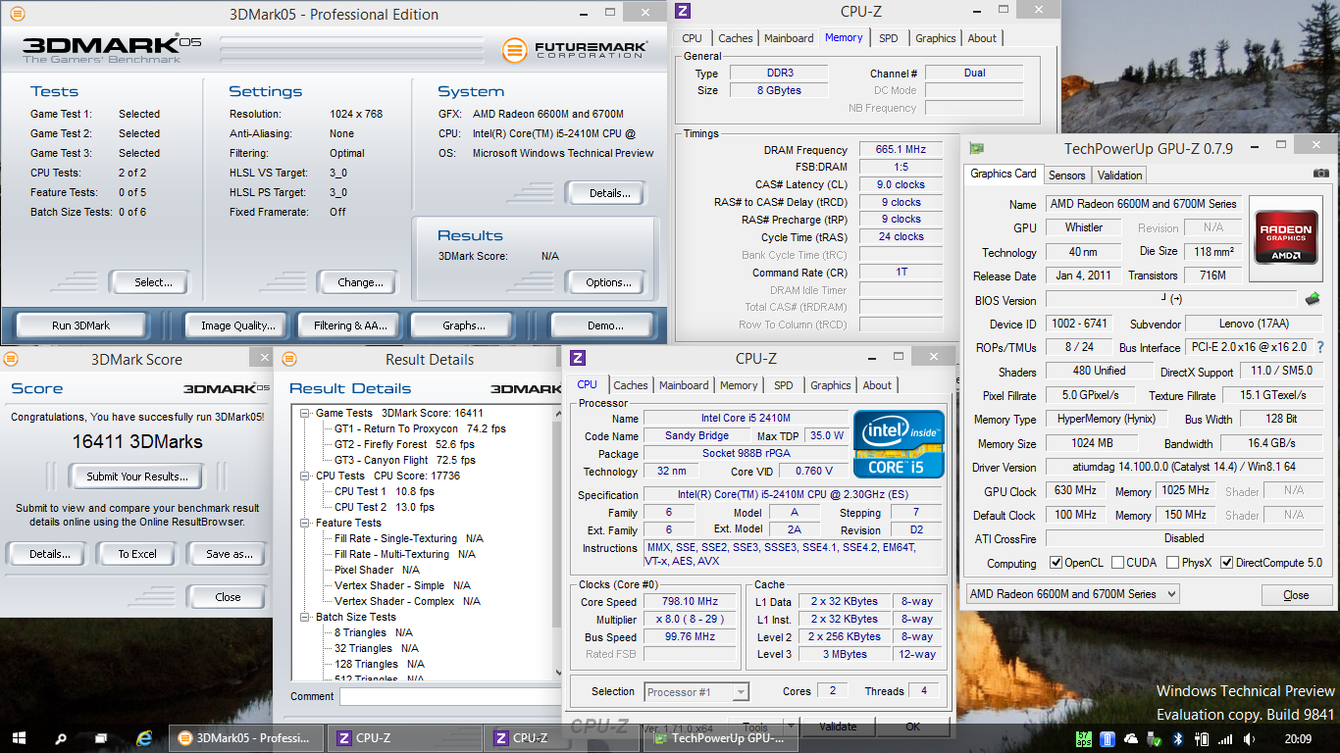1340x753 pixels.
Task: Switch to Sensors tab in GPU-Z
Action: point(1066,176)
